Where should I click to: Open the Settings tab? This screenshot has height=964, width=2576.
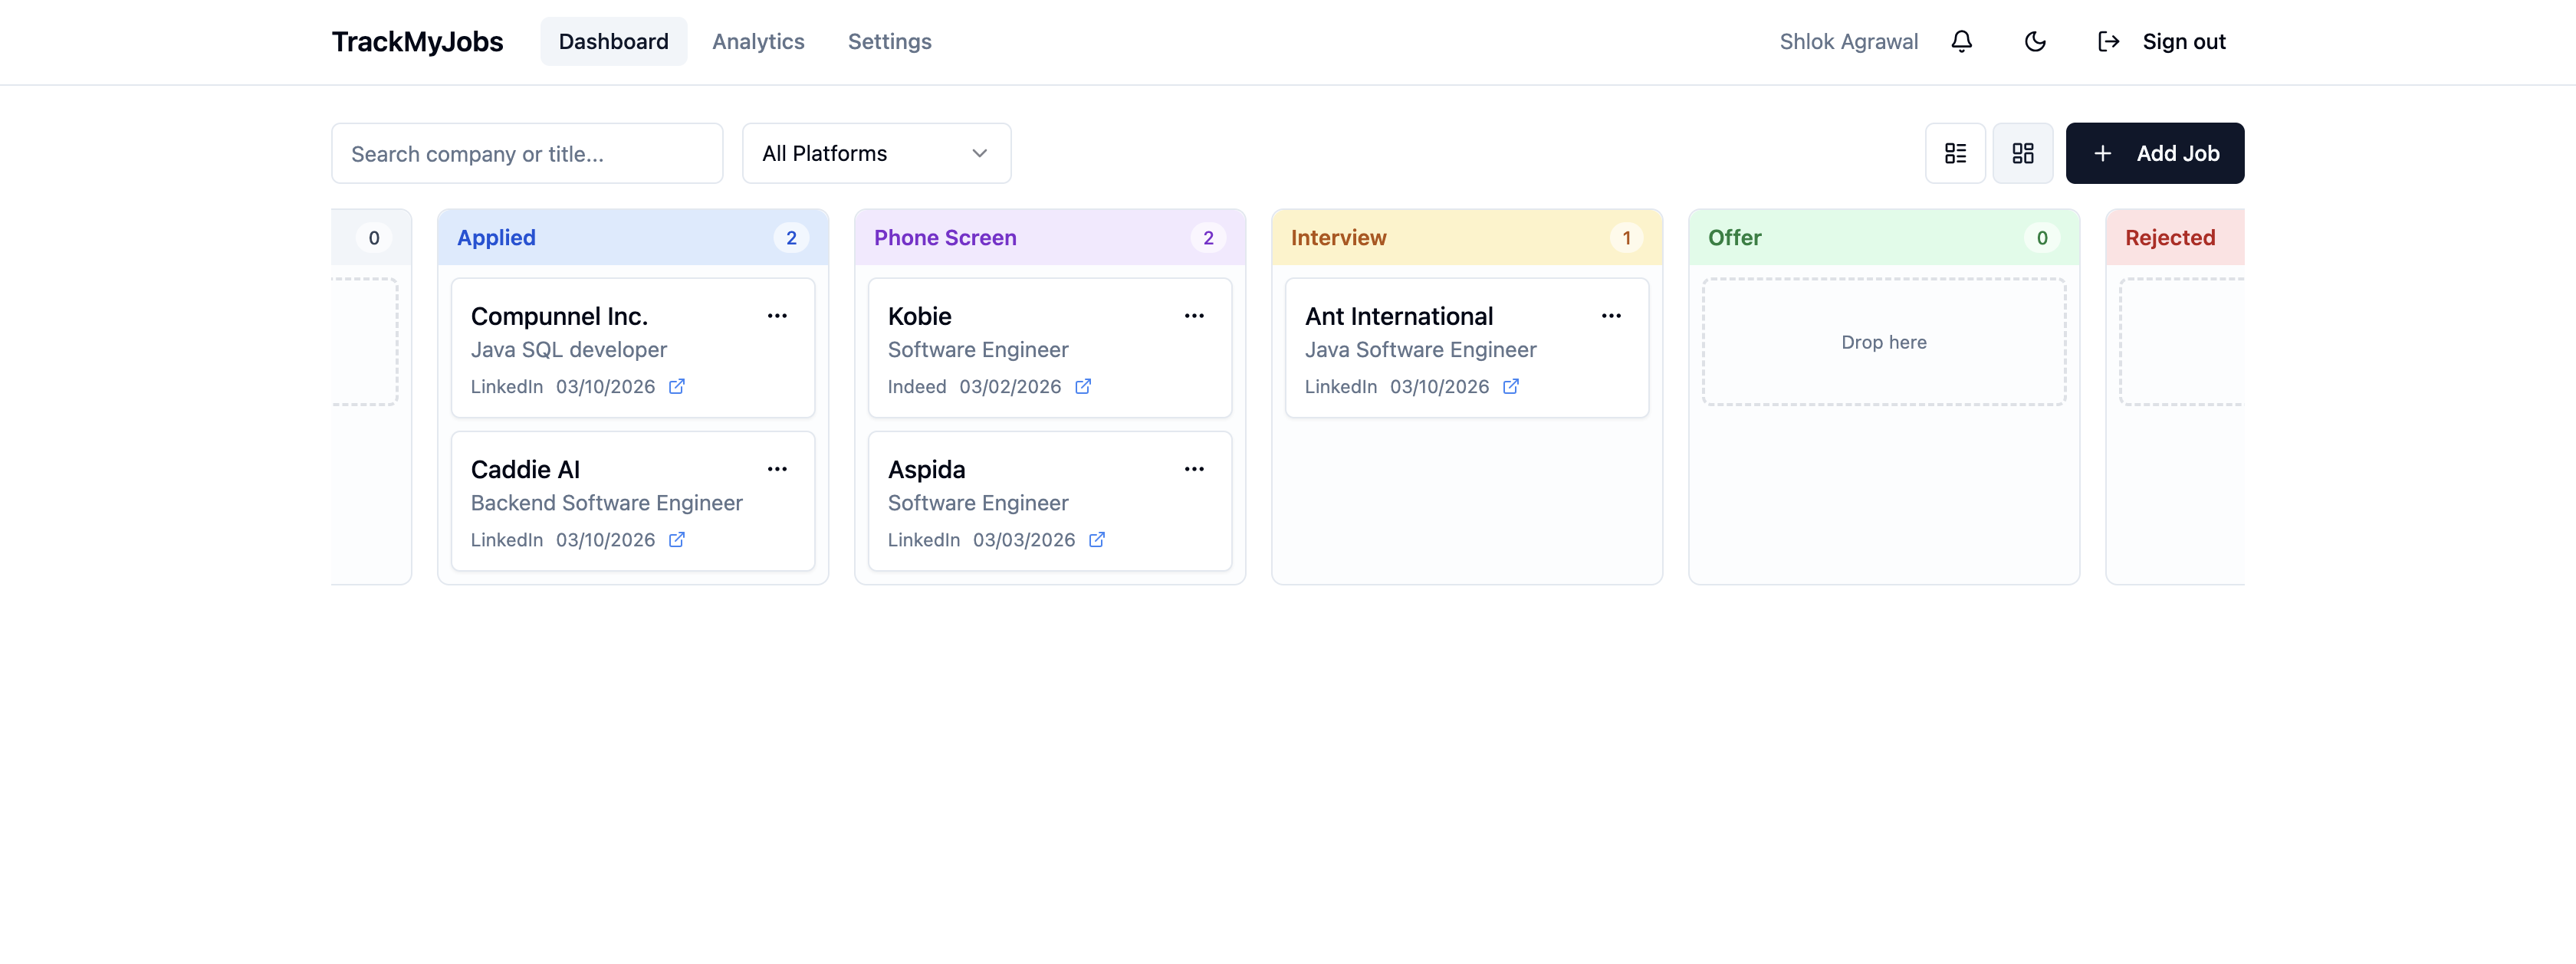(889, 41)
